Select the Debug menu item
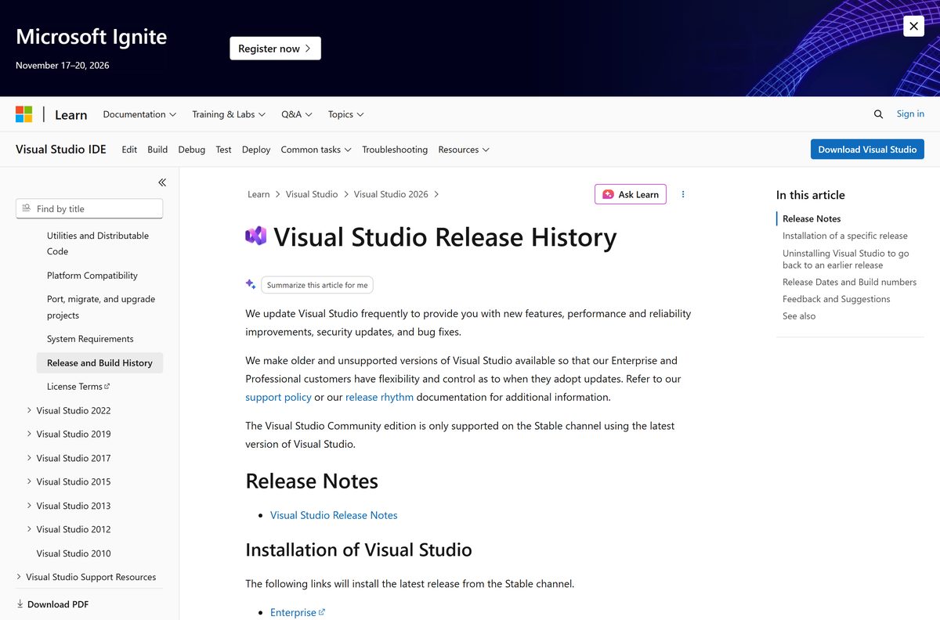 (x=192, y=150)
